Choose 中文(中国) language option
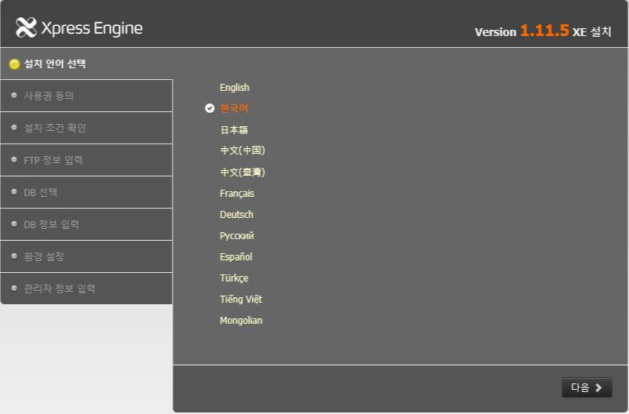Screen dimensions: 629x414 click(242, 151)
